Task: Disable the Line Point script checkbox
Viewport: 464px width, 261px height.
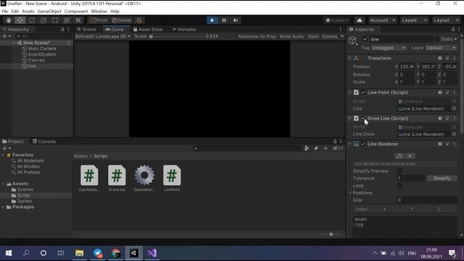Action: coord(363,92)
